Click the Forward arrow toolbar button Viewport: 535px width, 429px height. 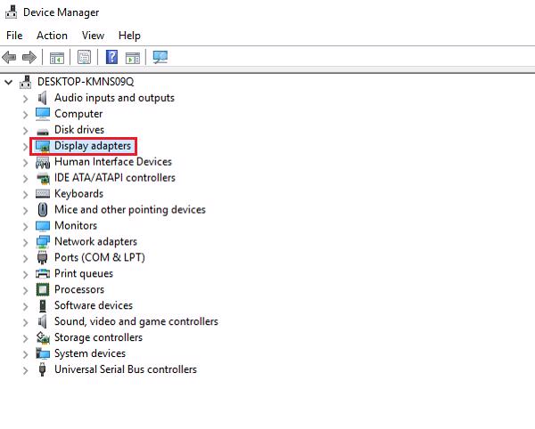coord(29,58)
